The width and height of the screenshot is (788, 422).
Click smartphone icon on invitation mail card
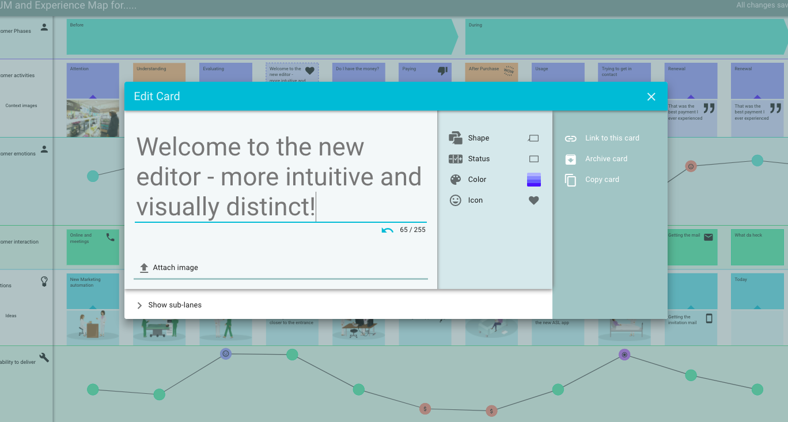tap(709, 318)
